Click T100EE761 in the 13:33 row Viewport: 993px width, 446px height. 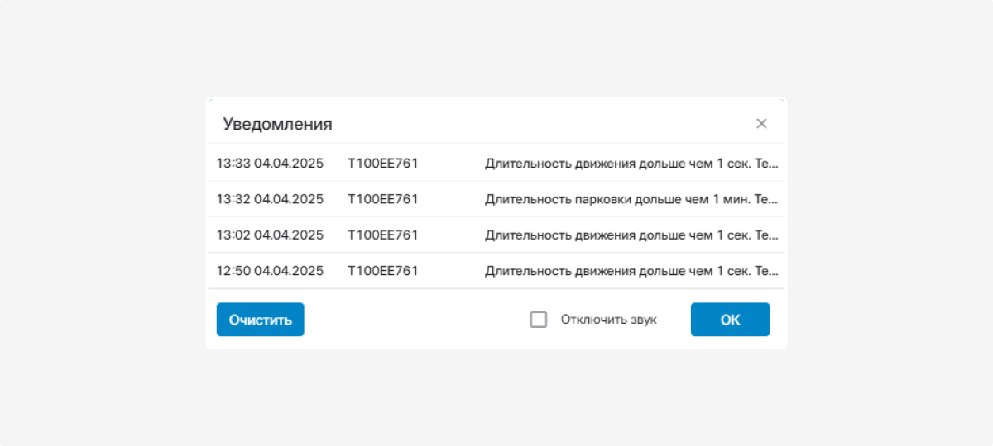coord(382,164)
